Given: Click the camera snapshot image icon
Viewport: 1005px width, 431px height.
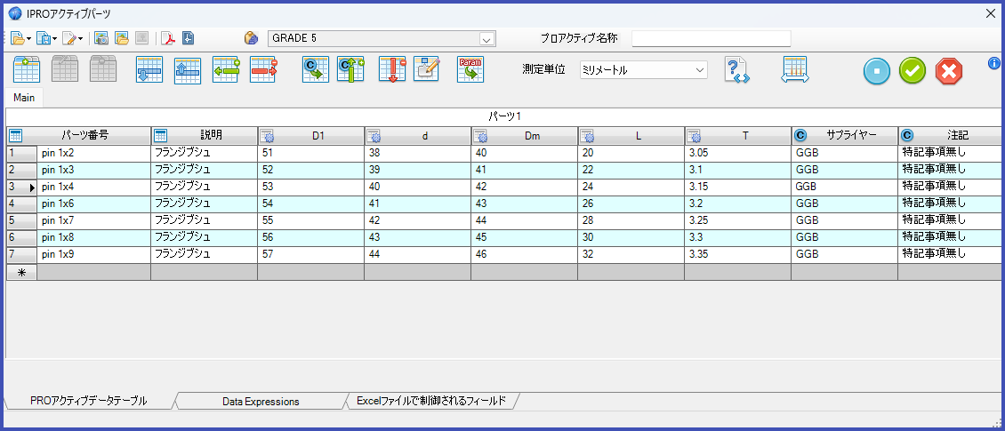Looking at the screenshot, I should [100, 38].
